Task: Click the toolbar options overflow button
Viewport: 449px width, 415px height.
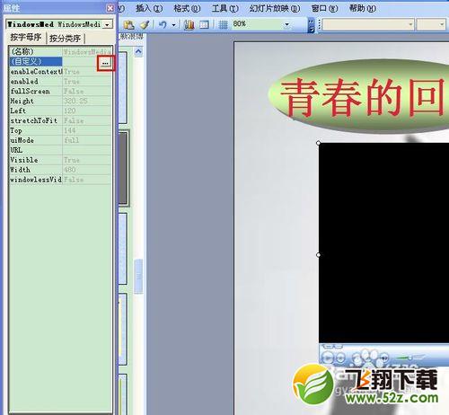Action: pyautogui.click(x=311, y=25)
